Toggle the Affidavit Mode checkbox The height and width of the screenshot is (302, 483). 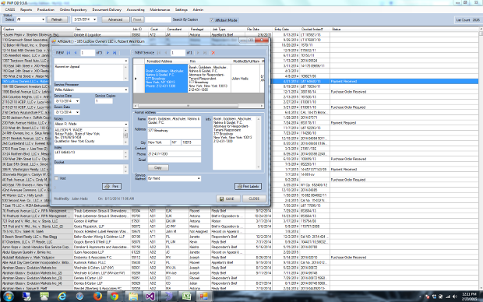[212, 20]
